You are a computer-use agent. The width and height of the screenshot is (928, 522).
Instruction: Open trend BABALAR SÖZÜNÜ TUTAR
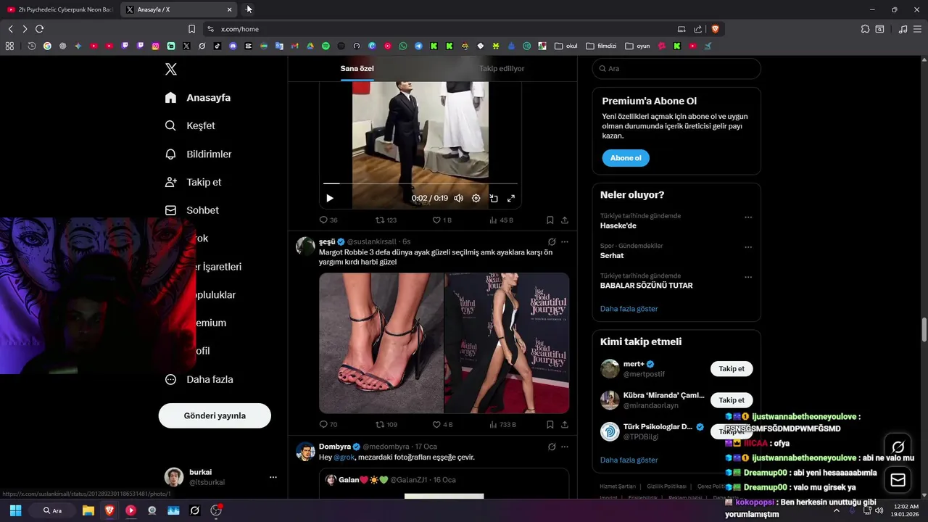coord(646,286)
